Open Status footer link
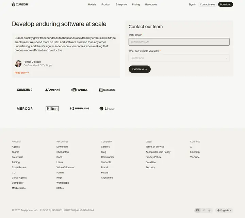The width and height of the screenshot is (245, 218). pos(60,188)
